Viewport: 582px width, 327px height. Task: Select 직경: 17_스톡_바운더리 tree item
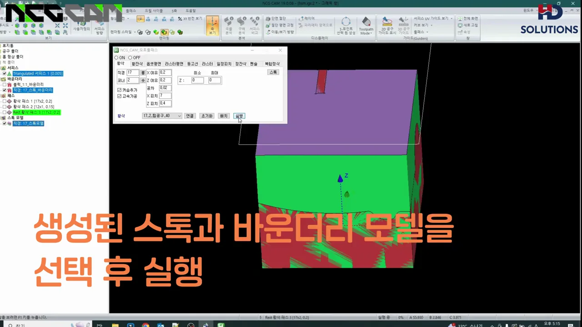pyautogui.click(x=33, y=90)
